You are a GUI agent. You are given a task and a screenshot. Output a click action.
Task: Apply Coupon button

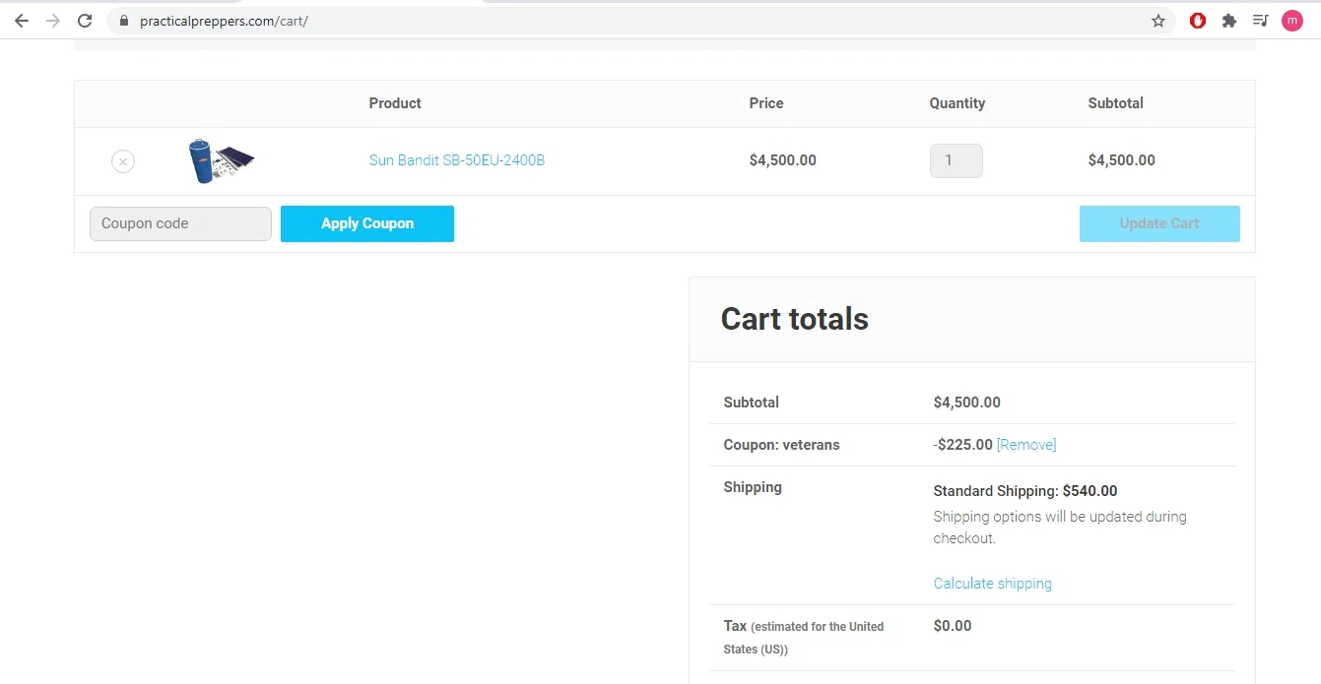click(367, 223)
